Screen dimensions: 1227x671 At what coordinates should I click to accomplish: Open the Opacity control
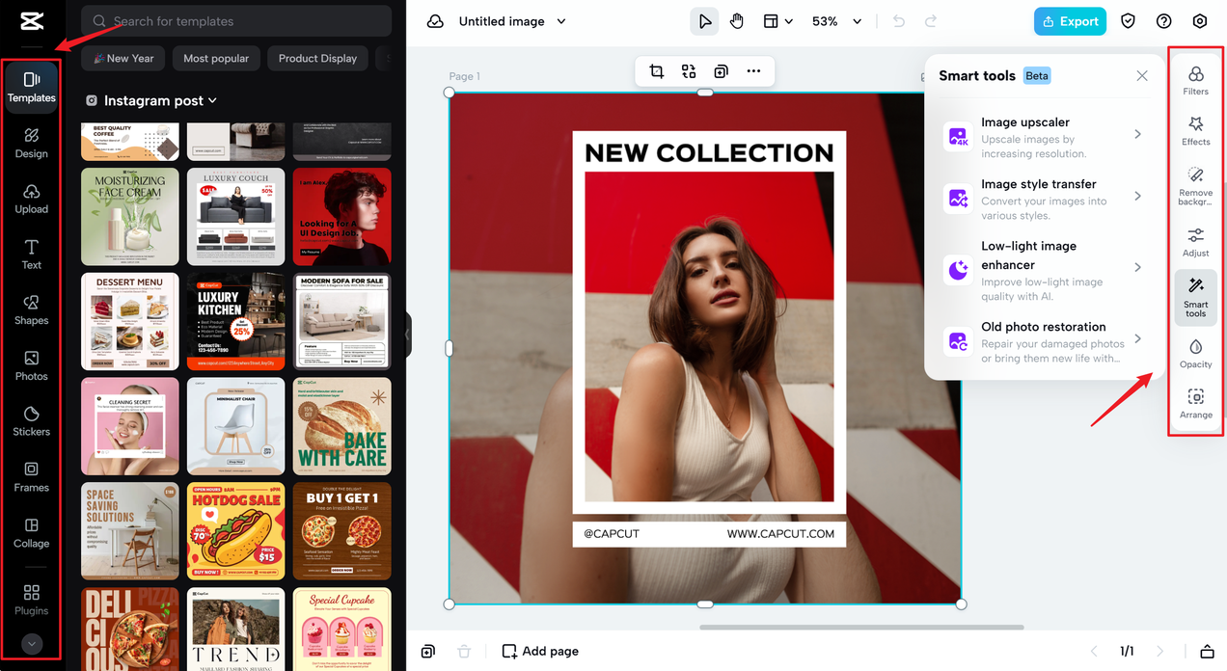tap(1195, 354)
